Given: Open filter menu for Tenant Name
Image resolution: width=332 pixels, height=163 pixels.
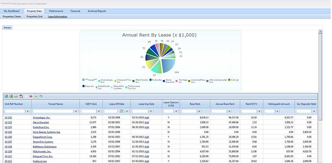Looking at the screenshot, I should tap(76, 111).
